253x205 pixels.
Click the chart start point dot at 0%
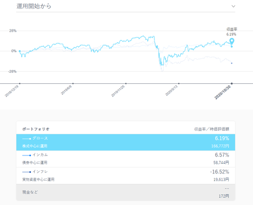pyautogui.click(x=20, y=51)
